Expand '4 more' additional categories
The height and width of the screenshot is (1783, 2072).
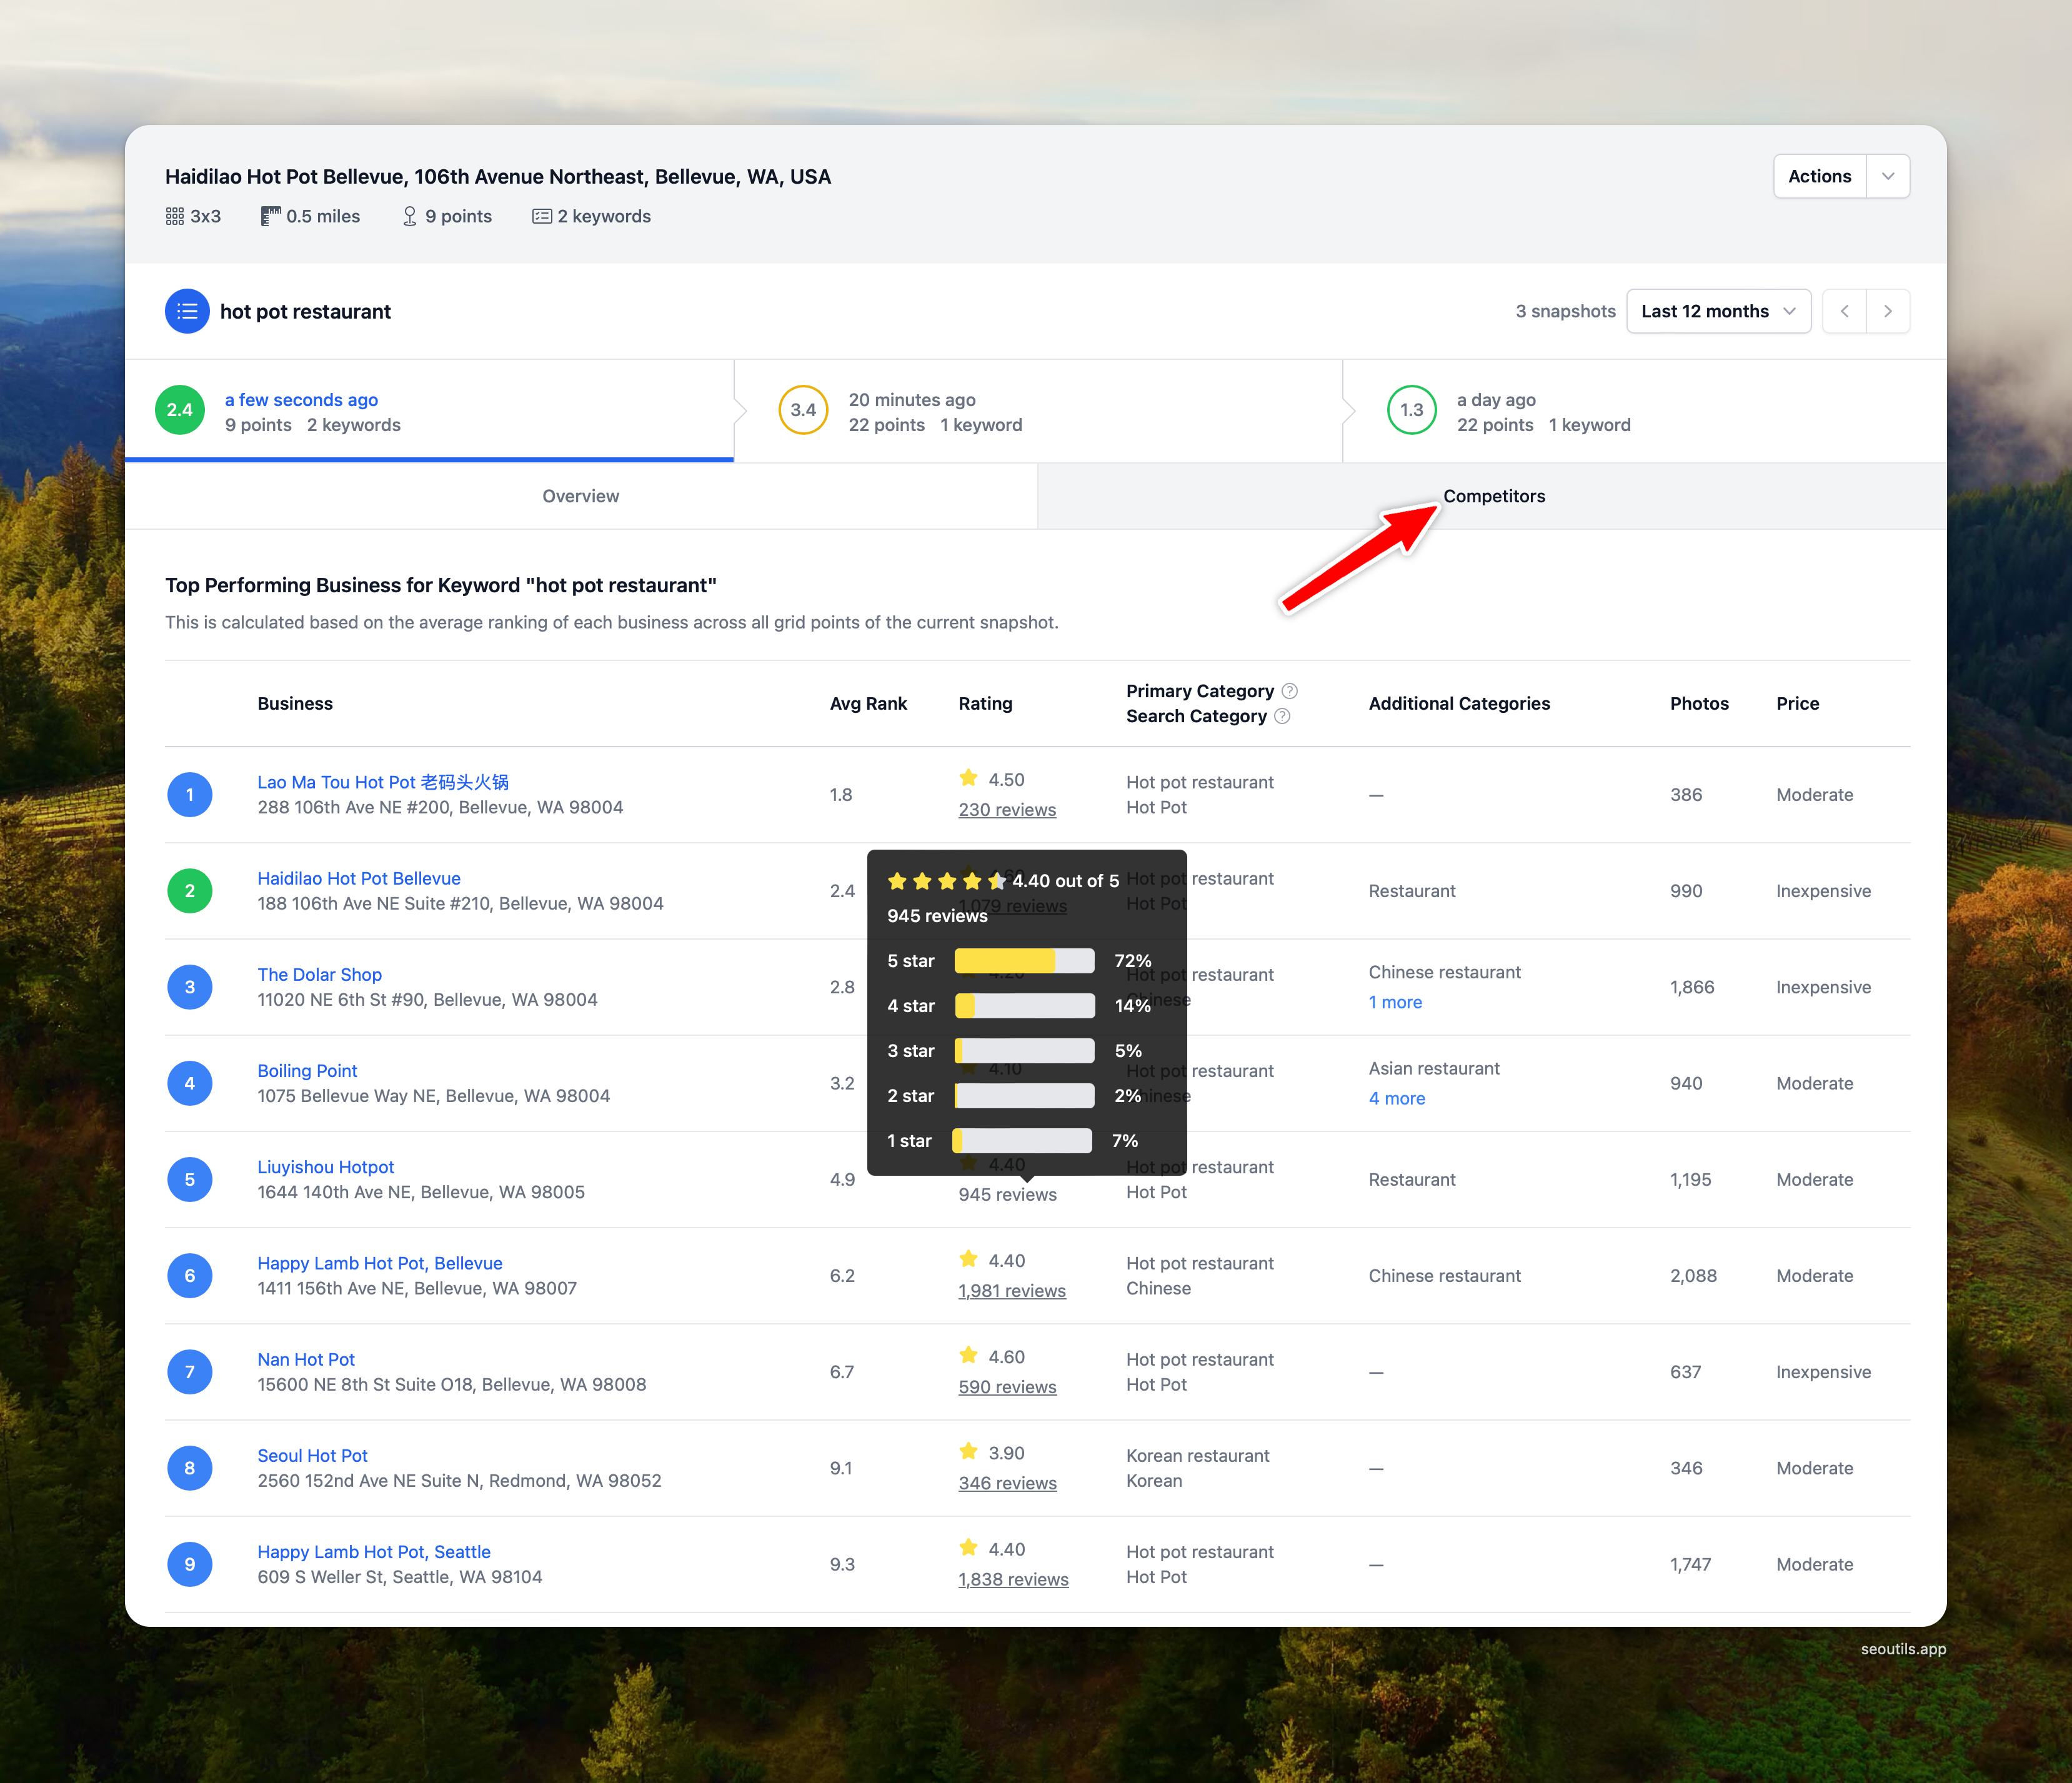tap(1396, 1098)
